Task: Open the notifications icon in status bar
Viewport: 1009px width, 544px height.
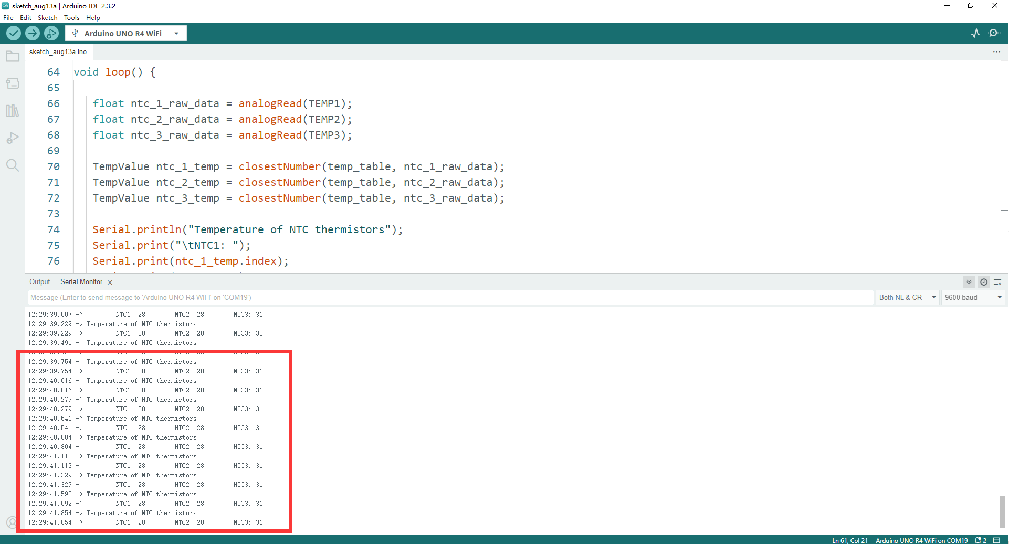Action: coord(981,540)
